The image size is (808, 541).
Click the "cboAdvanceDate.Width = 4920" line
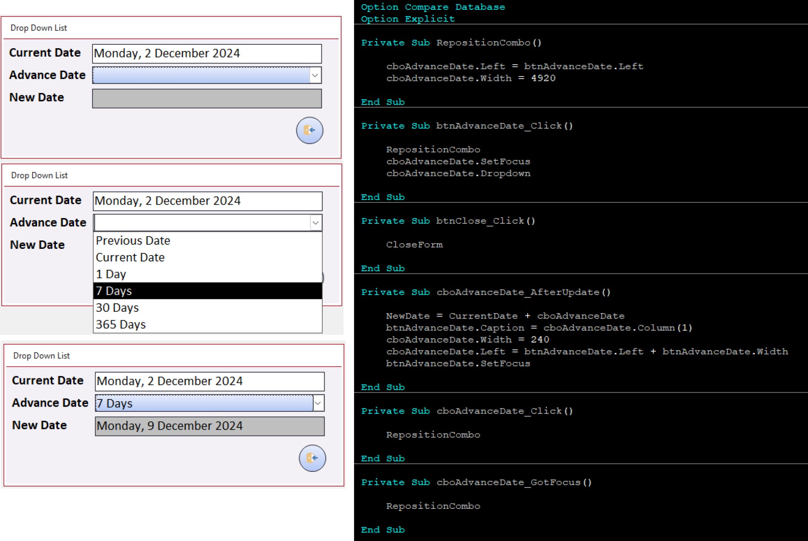pyautogui.click(x=471, y=78)
